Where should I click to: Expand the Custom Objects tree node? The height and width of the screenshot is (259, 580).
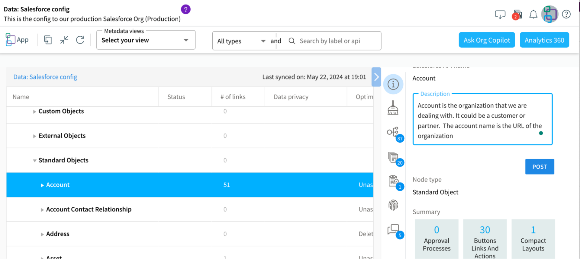34,112
